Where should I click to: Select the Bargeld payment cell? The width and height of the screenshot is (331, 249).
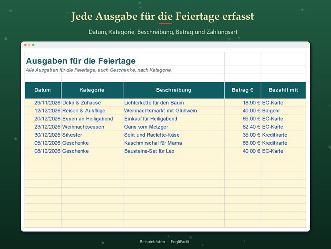point(283,111)
